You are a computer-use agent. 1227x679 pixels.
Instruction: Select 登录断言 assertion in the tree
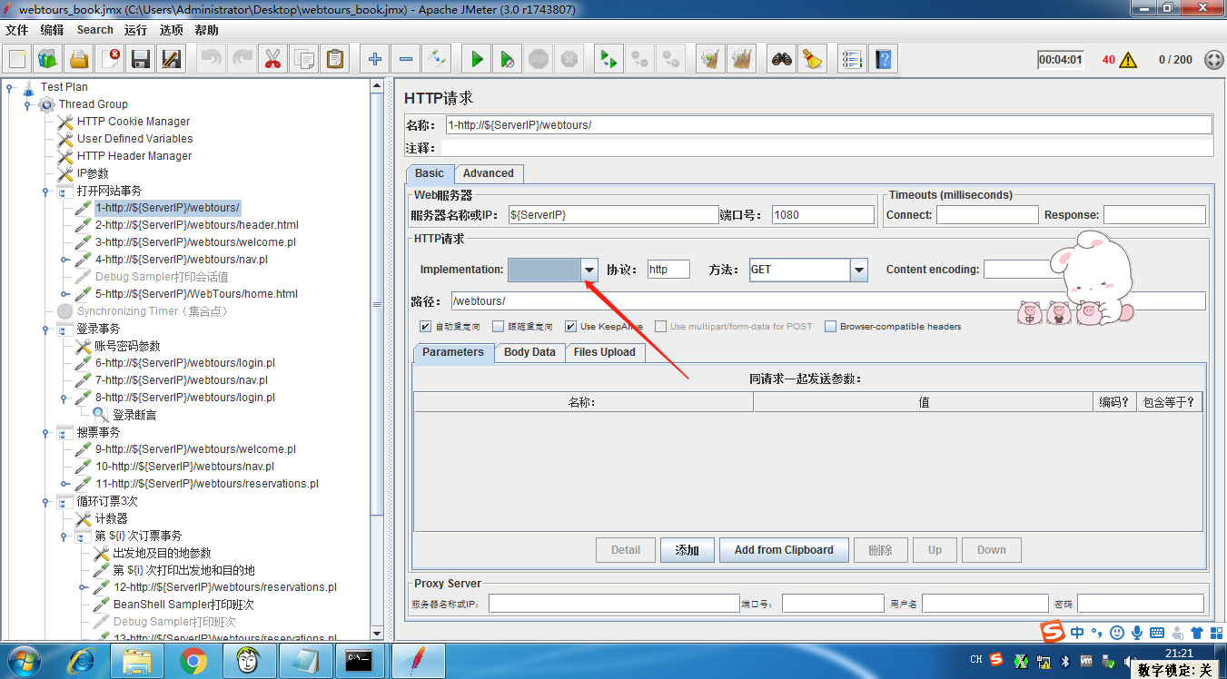pos(134,415)
